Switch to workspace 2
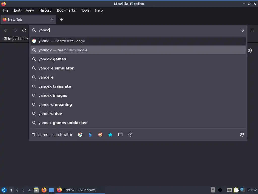This screenshot has height=194, width=258. [x=17, y=190]
